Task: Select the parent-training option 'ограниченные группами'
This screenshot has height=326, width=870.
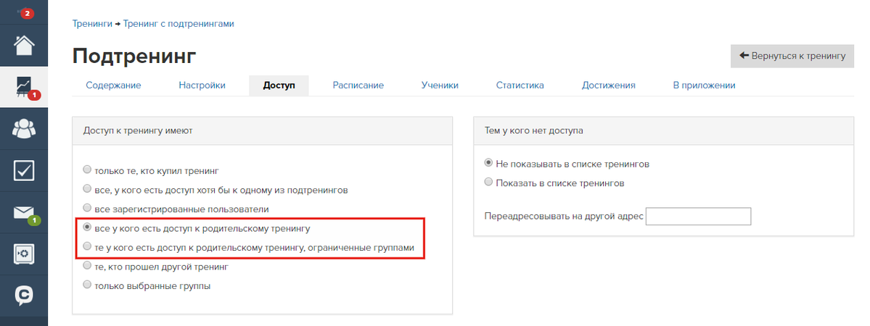Action: (86, 247)
